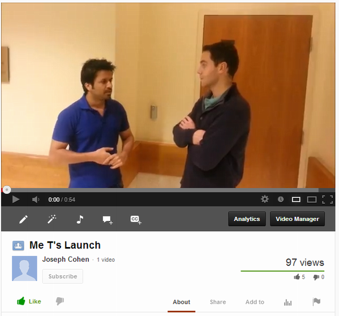Screen dimensions: 339x316
Task: Add annotations with speech bubble icon
Action: [x=108, y=220]
